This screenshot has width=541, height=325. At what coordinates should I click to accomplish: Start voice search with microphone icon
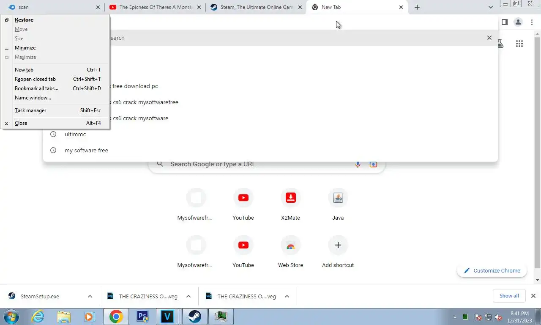pyautogui.click(x=358, y=164)
